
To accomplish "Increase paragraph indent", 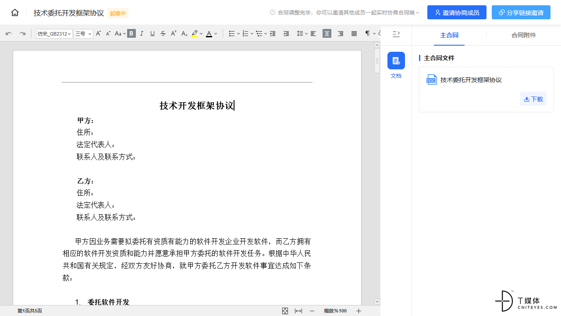I will coord(286,33).
